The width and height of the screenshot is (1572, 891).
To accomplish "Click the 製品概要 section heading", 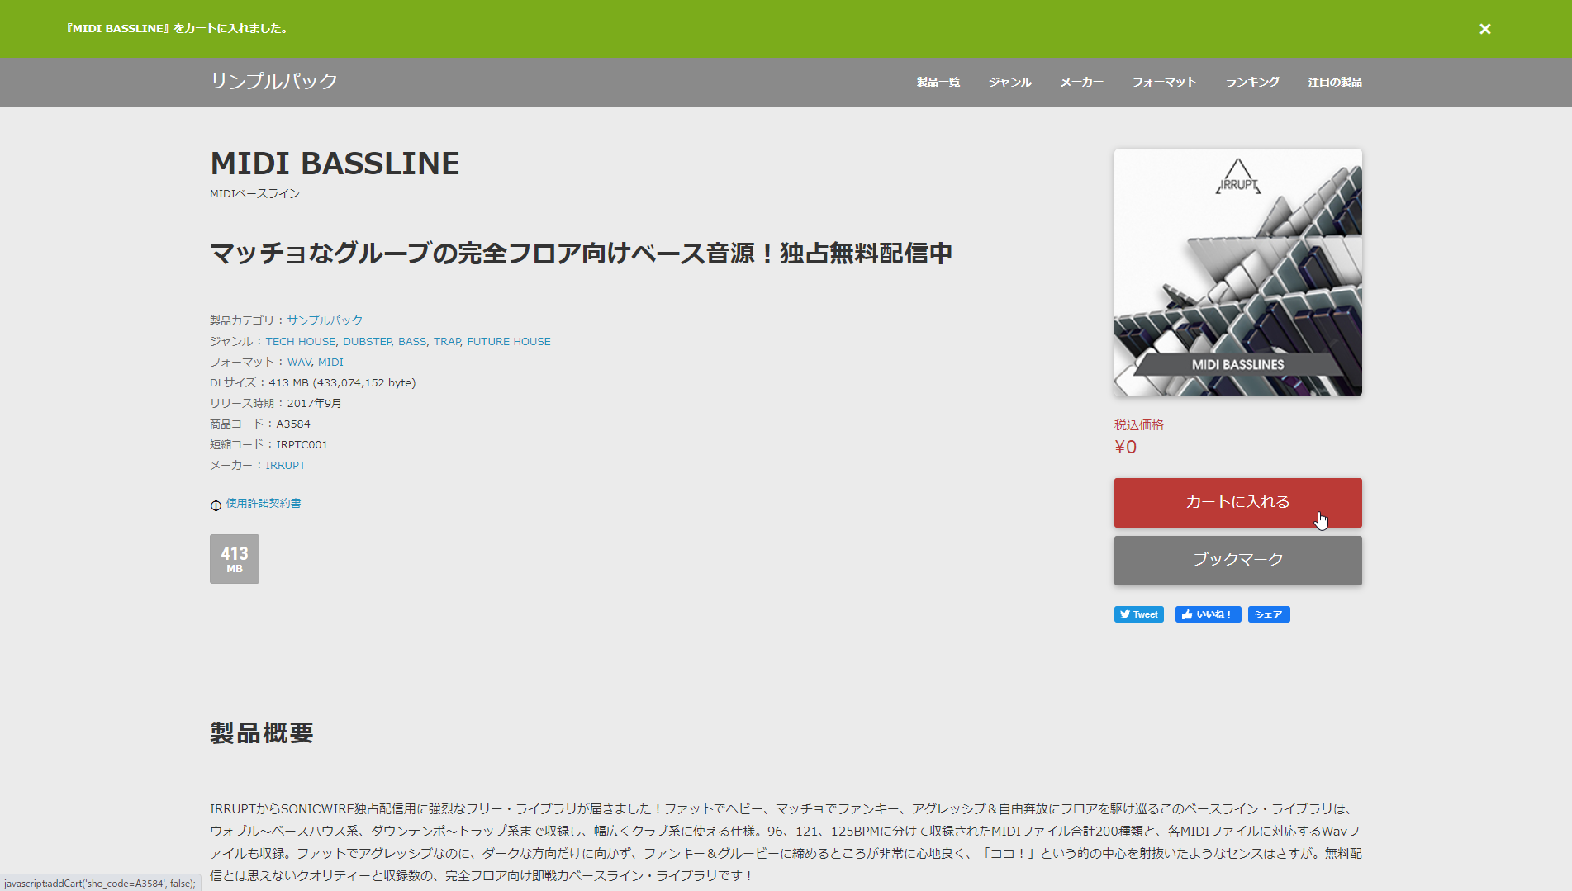I will pyautogui.click(x=262, y=732).
